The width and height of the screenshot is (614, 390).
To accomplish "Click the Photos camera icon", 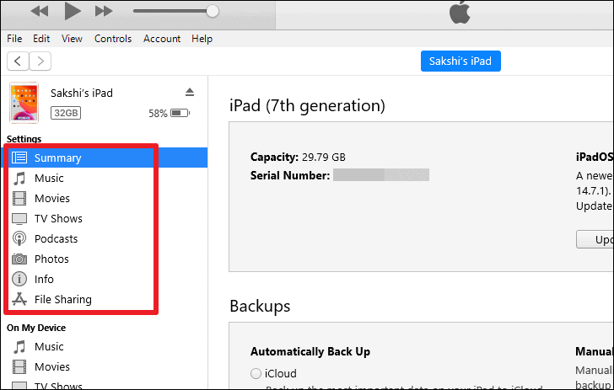I will click(x=19, y=259).
